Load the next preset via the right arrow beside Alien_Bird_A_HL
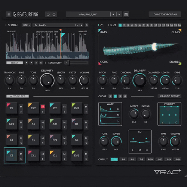 [x=119, y=15]
